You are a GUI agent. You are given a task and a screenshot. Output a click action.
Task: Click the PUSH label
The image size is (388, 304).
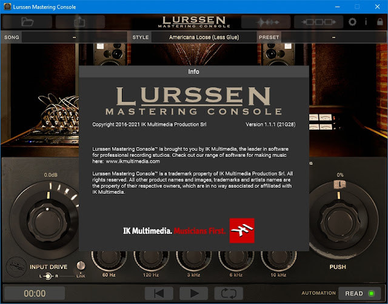[x=338, y=267]
